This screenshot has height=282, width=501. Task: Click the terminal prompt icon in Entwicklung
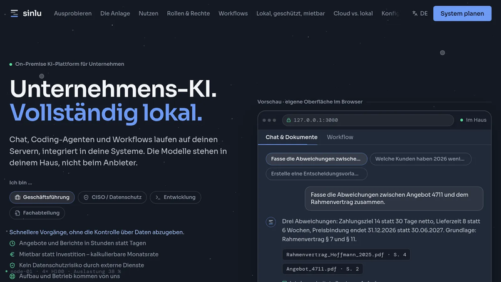point(158,197)
